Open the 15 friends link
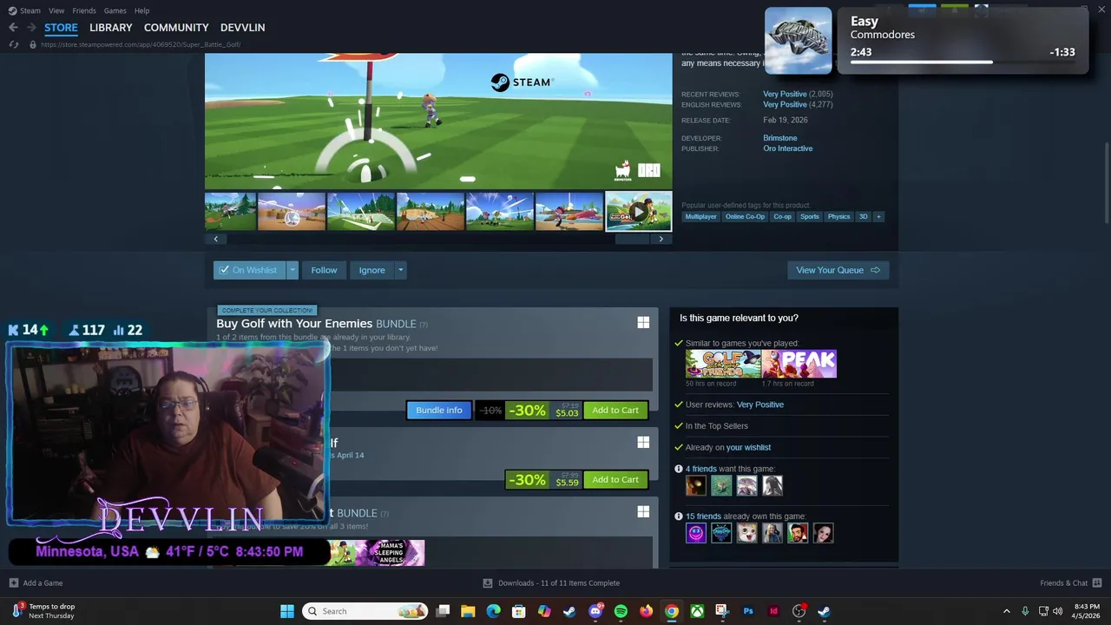This screenshot has width=1111, height=625. (x=703, y=516)
